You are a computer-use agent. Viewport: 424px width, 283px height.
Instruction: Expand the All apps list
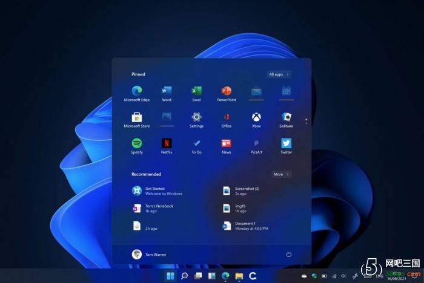tap(279, 74)
